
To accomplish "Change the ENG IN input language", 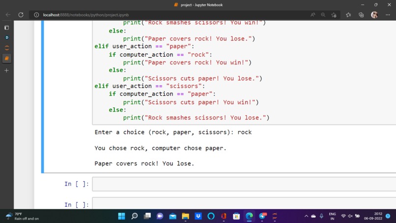I will (332, 216).
